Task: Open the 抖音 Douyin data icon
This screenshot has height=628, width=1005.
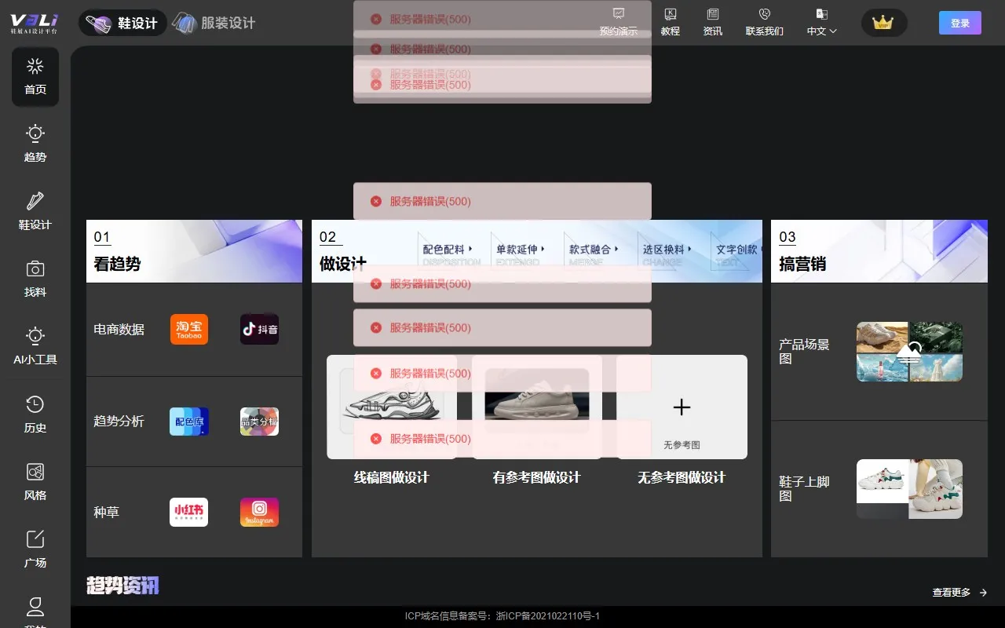Action: (x=259, y=329)
